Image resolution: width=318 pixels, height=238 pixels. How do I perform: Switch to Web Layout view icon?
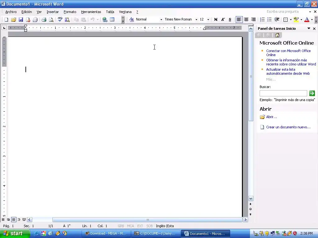(x=8, y=219)
